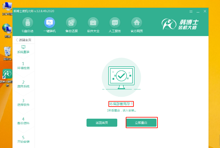Click the 环境部署完毕 status text

[121, 104]
